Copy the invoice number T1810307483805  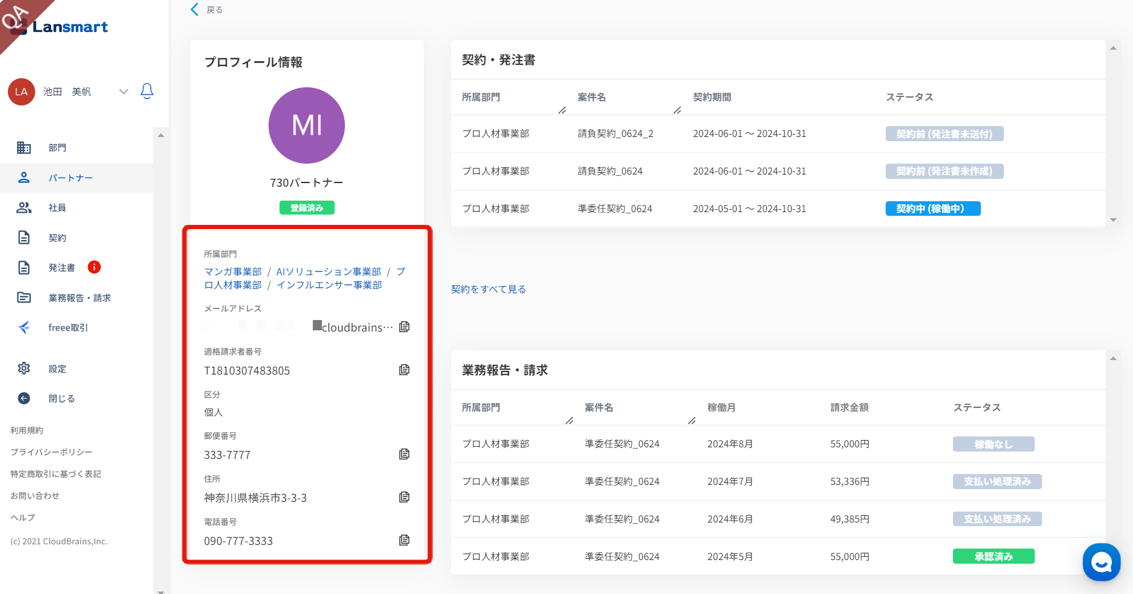404,370
